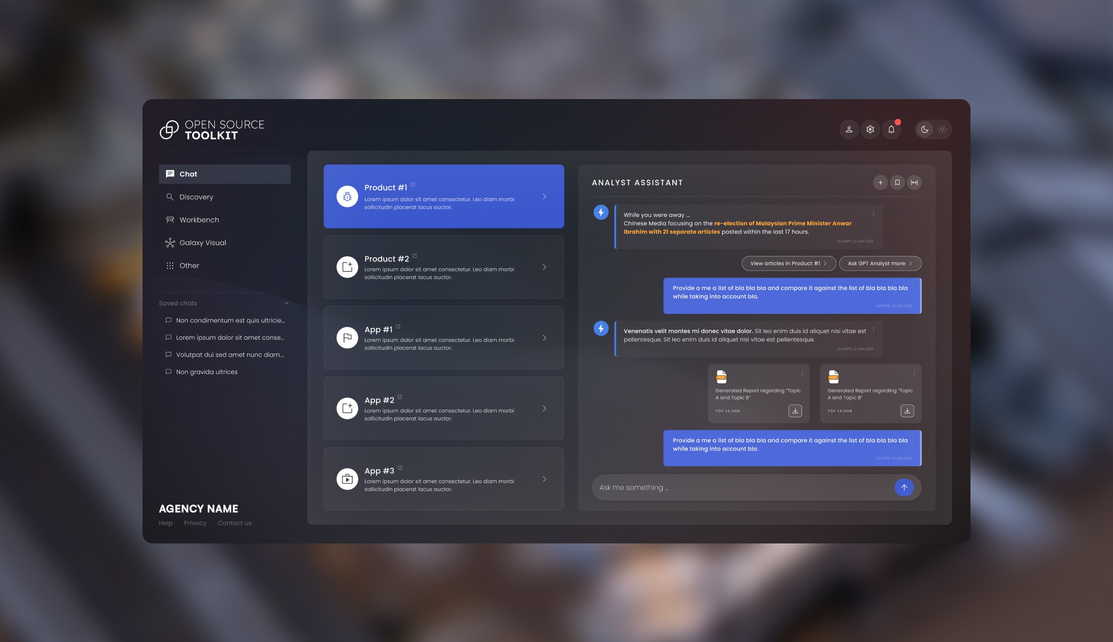Open the user profile icon
Screen dimensions: 1113x642
point(849,129)
